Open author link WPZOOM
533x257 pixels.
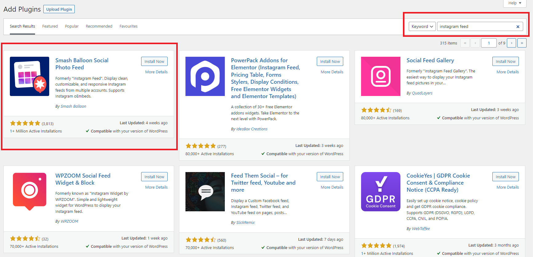point(70,221)
